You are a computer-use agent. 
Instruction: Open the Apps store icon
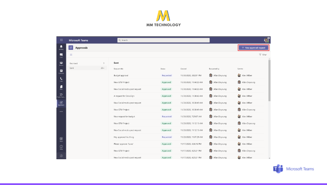[61, 139]
